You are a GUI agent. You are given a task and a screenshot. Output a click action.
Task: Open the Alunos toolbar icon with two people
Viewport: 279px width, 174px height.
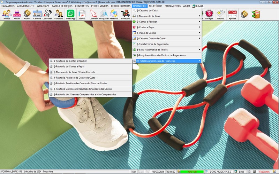click(x=7, y=14)
